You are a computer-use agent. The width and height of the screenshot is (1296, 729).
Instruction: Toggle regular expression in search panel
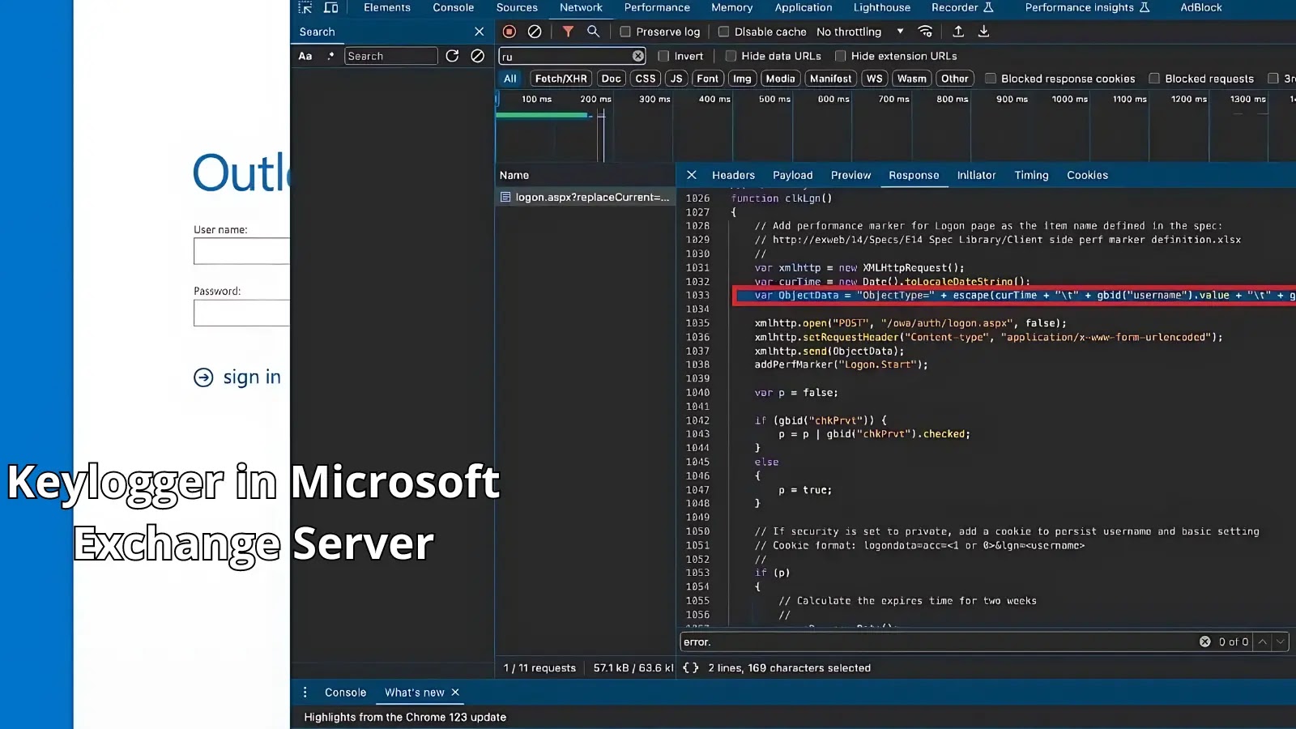[330, 56]
